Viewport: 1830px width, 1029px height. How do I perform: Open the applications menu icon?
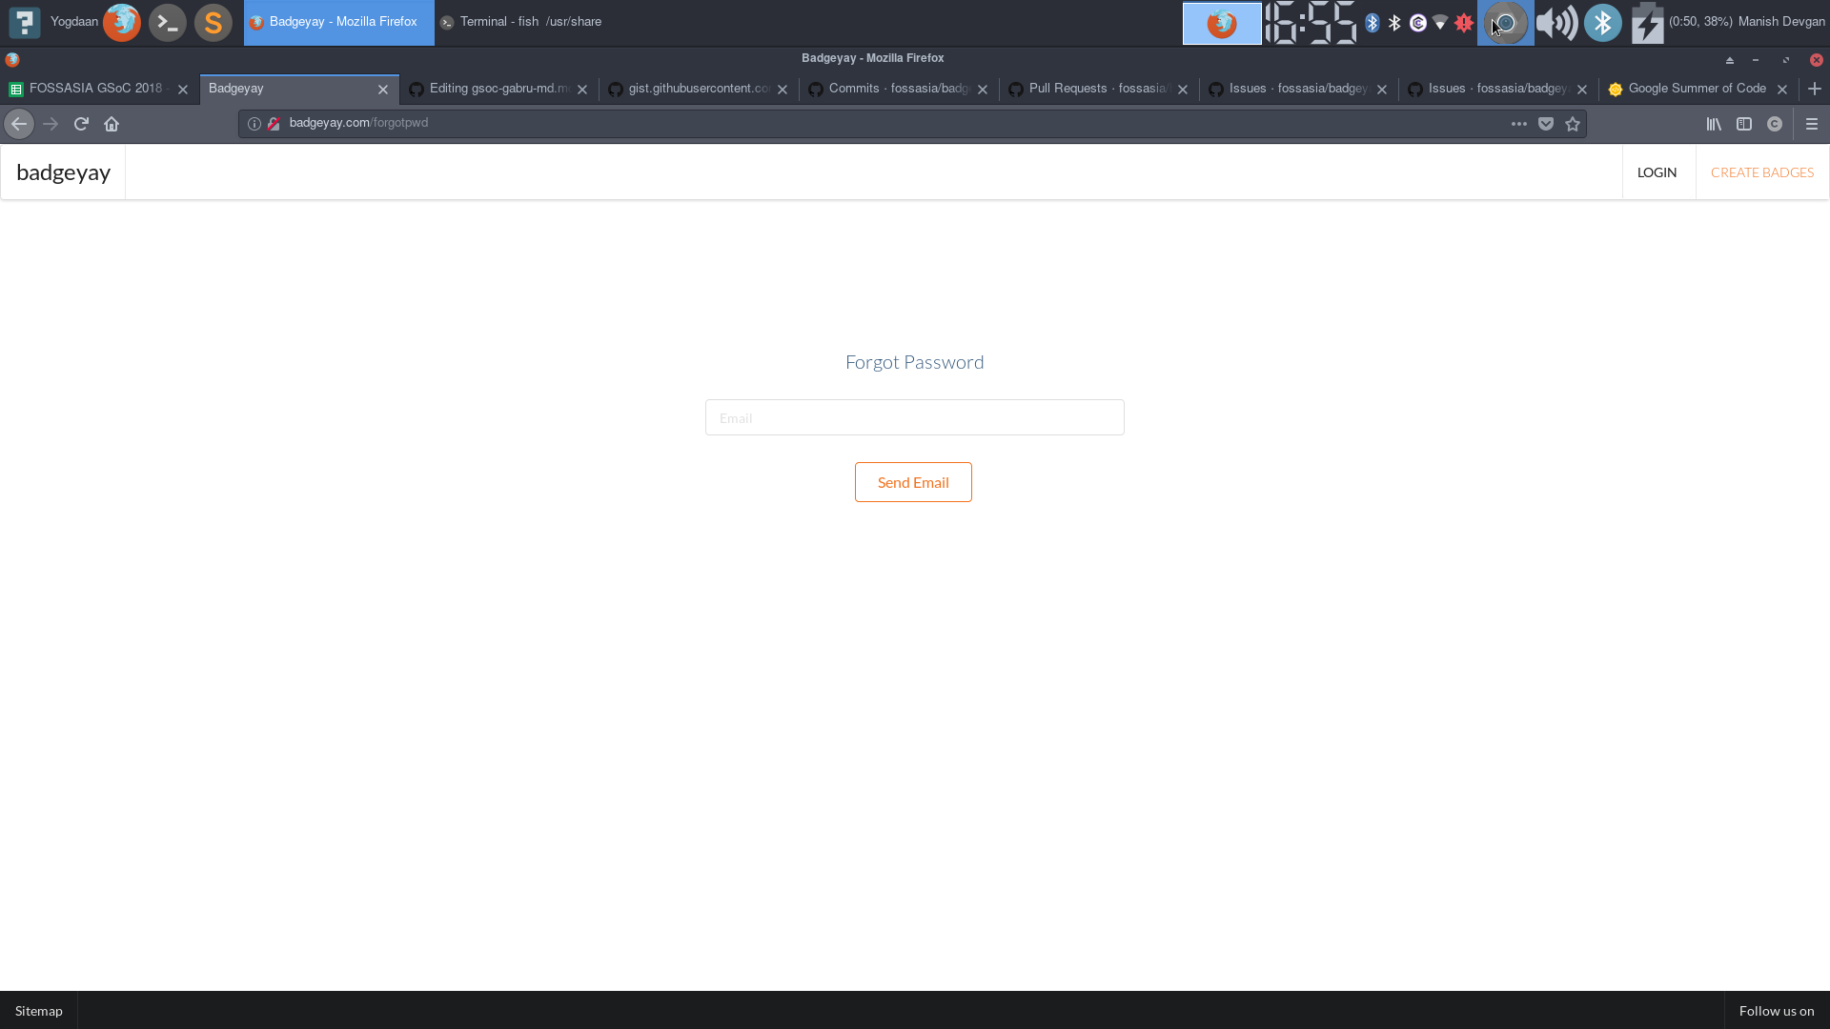coord(25,22)
